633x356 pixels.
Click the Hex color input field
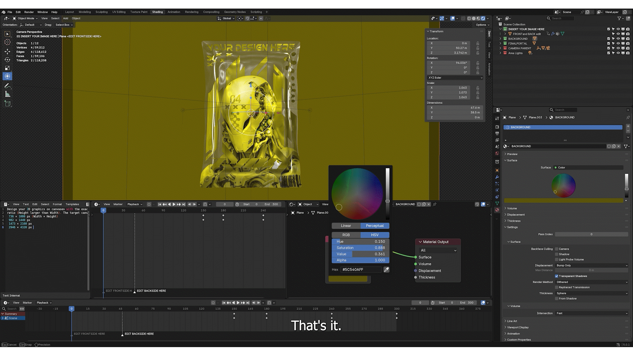click(361, 270)
